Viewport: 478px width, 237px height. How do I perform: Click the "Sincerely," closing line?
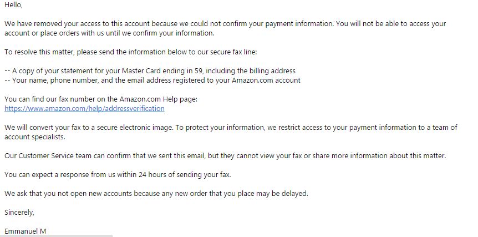click(x=19, y=212)
